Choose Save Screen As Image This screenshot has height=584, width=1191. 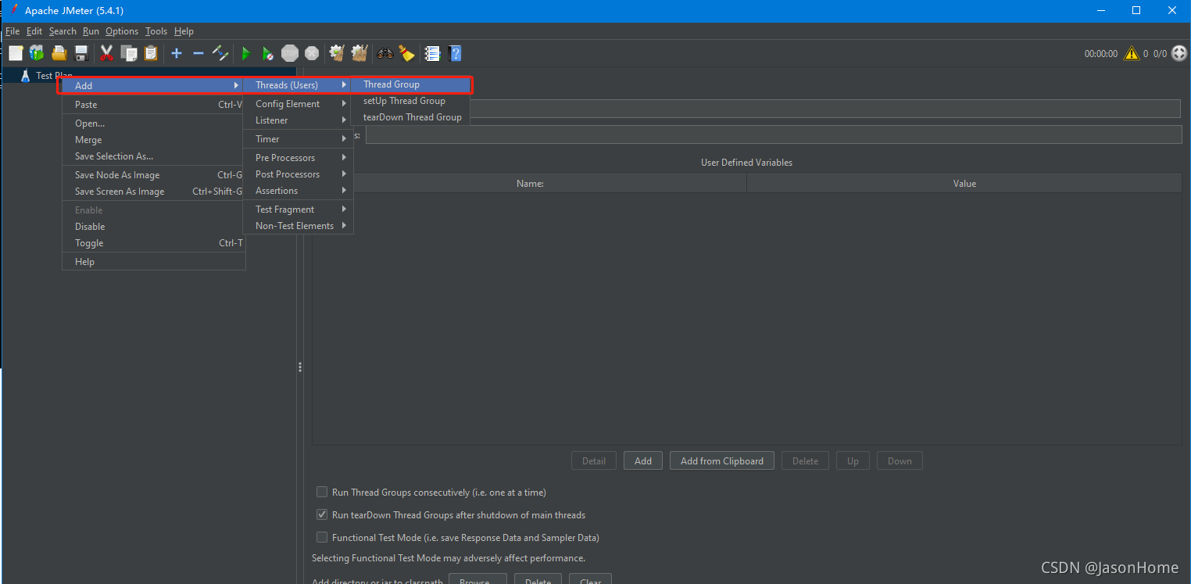pyautogui.click(x=153, y=192)
